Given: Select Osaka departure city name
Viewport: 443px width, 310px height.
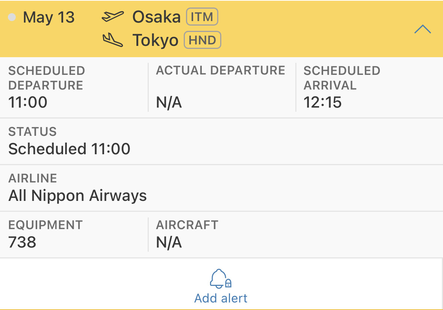Looking at the screenshot, I should point(156,17).
